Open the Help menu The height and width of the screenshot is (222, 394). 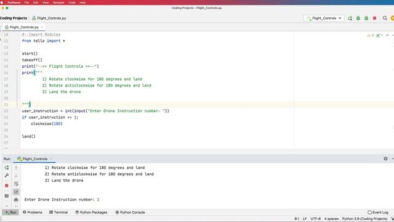point(82,2)
